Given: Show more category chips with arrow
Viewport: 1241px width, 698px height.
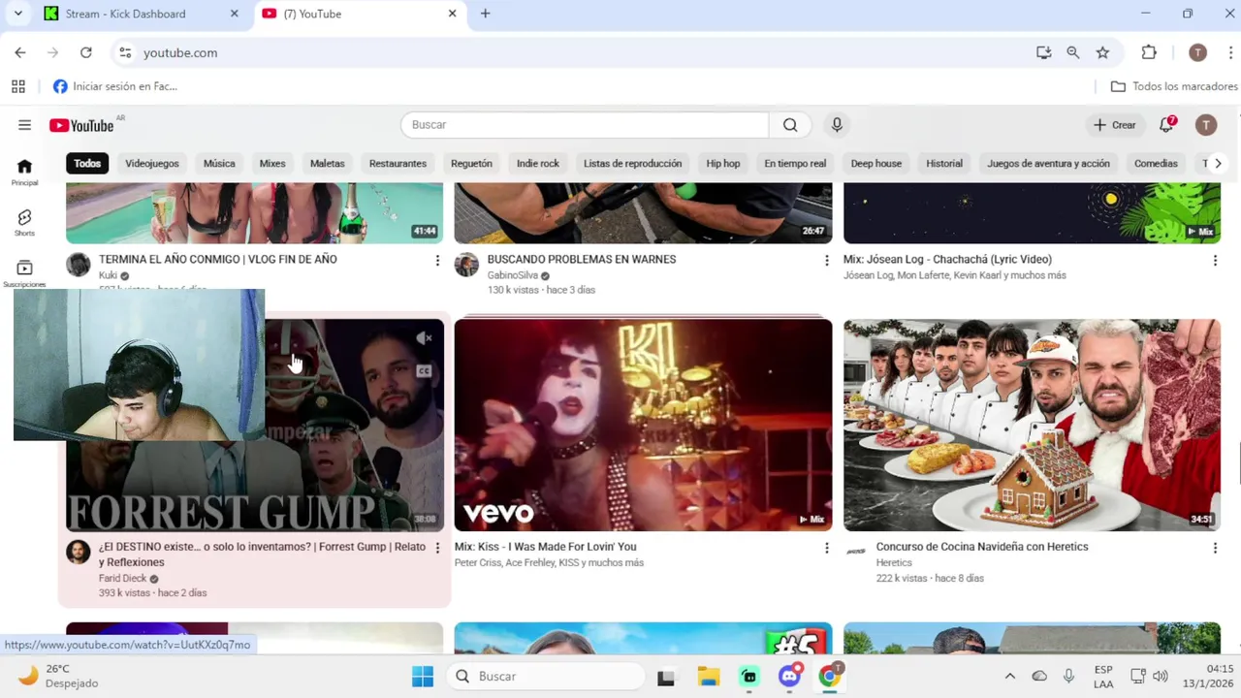Looking at the screenshot, I should 1218,164.
